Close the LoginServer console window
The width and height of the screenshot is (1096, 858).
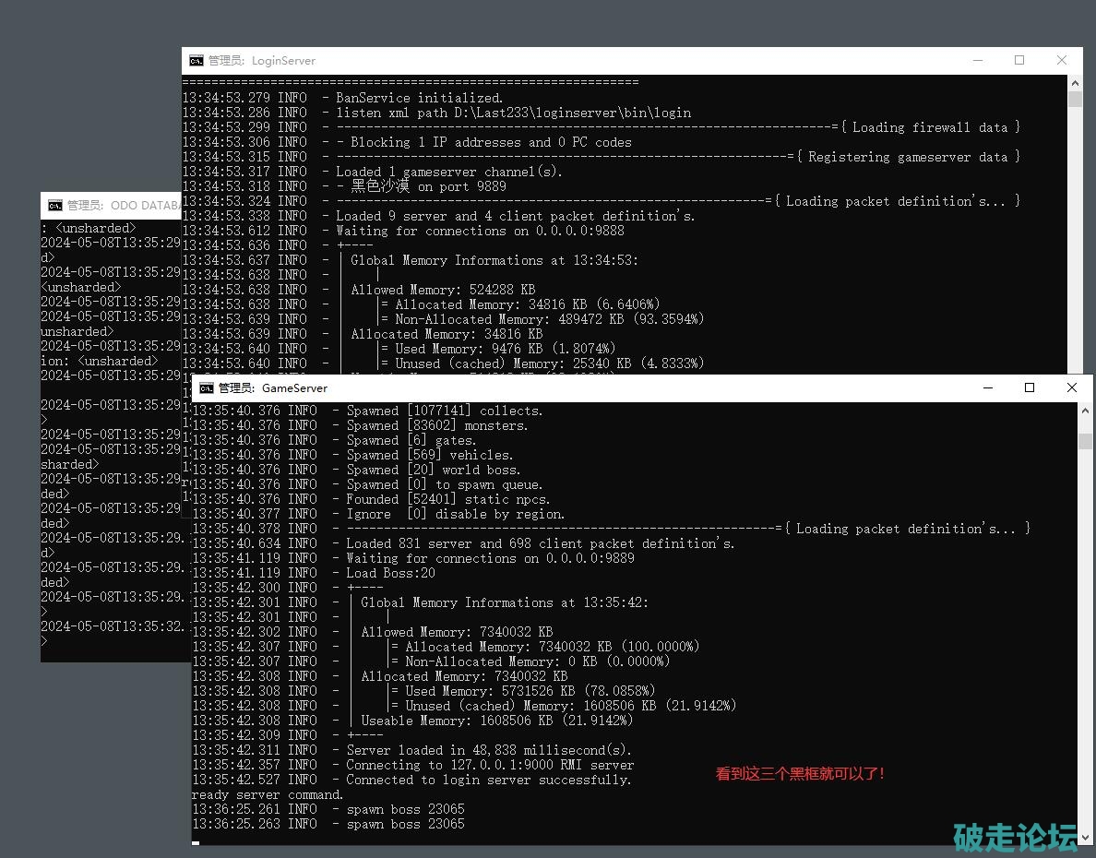[x=1062, y=61]
